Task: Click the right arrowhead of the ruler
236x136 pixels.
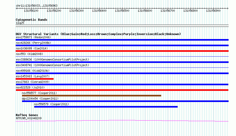Action: tap(228, 8)
